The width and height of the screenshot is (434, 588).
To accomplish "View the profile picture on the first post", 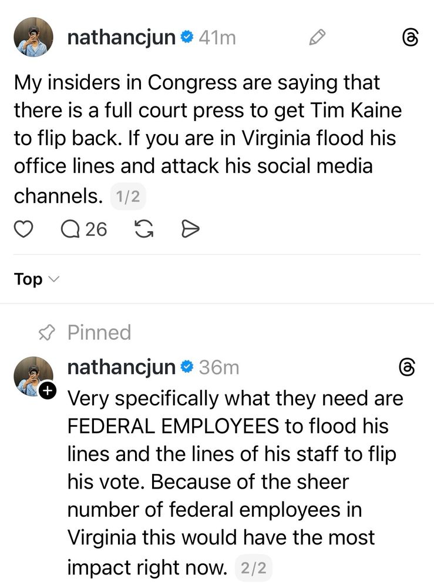I will coord(33,37).
